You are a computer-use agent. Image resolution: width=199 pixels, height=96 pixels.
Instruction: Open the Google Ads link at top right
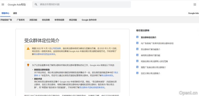coord(193,13)
